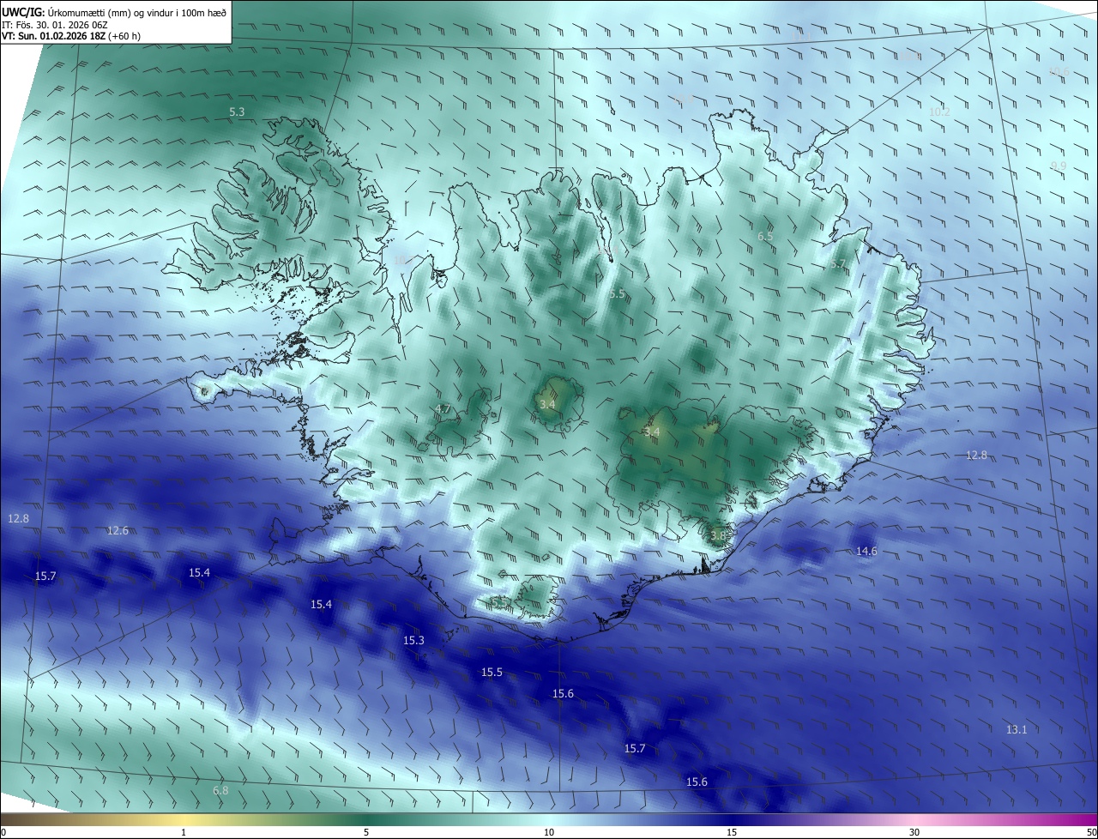The image size is (1098, 839).
Task: Click the '3.8' value on the southern glacier
Action: click(718, 535)
